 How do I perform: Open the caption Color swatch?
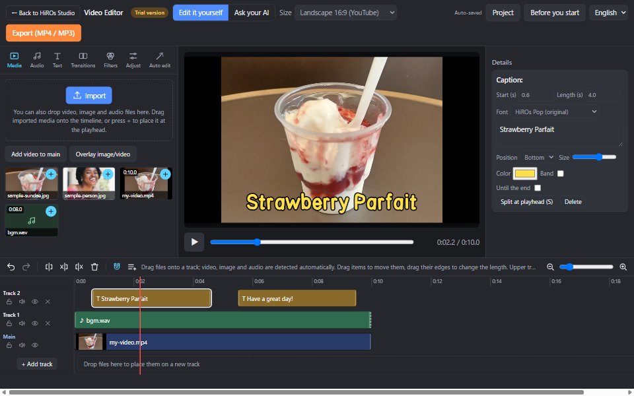pyautogui.click(x=525, y=174)
